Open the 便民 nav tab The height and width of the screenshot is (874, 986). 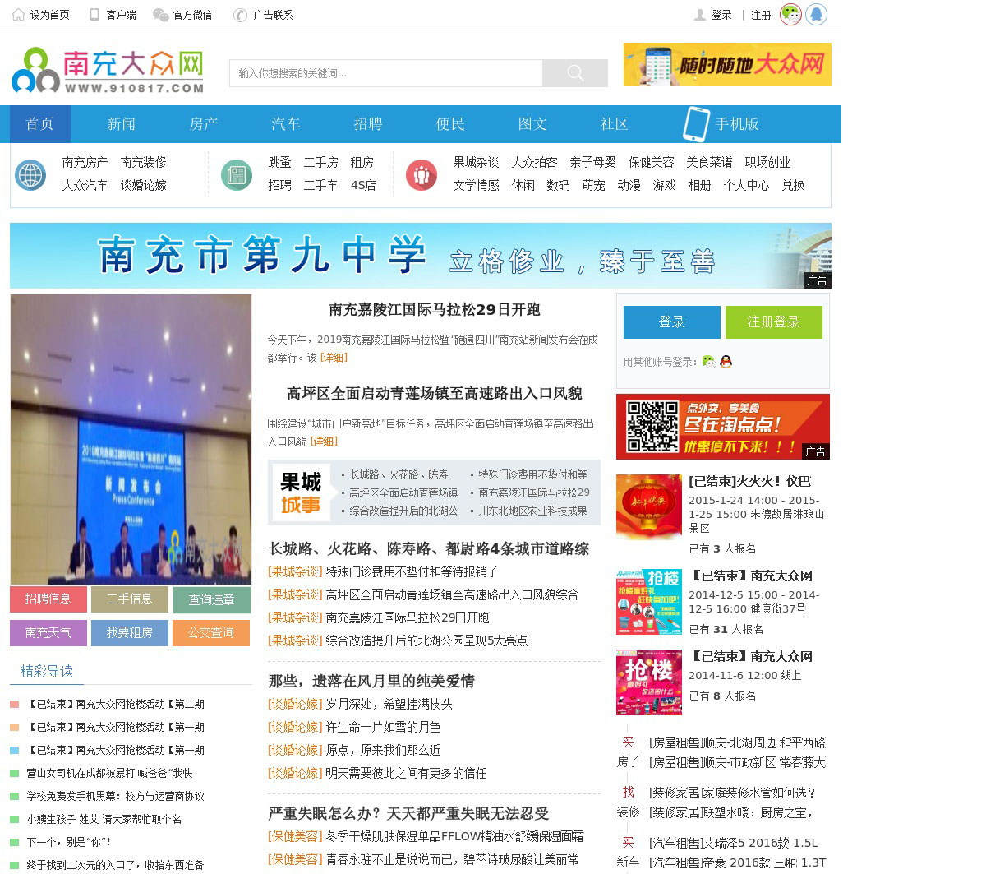(450, 124)
